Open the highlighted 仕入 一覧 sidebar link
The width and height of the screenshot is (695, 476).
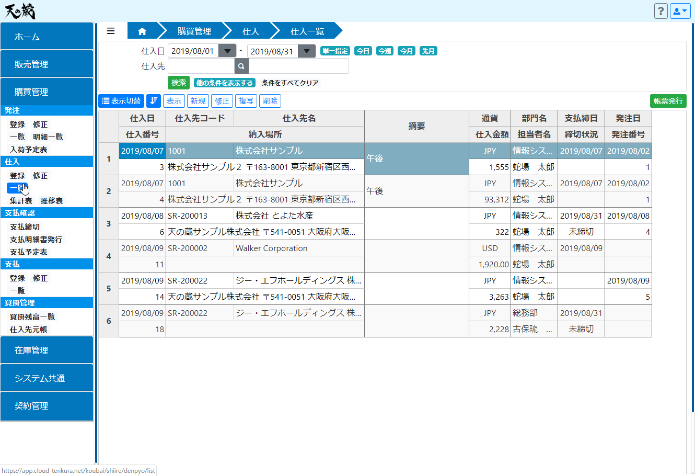point(17,188)
